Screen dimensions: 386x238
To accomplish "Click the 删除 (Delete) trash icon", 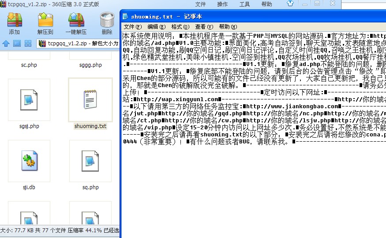I will (x=107, y=20).
